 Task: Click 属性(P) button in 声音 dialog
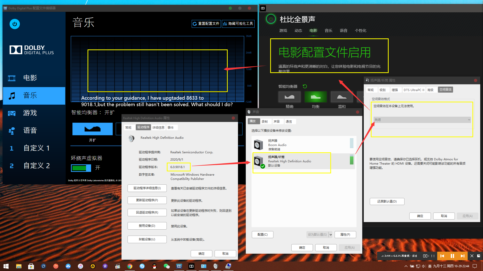coord(345,235)
